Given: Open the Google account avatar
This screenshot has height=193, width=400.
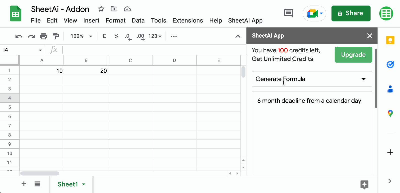Looking at the screenshot, I should [x=386, y=13].
